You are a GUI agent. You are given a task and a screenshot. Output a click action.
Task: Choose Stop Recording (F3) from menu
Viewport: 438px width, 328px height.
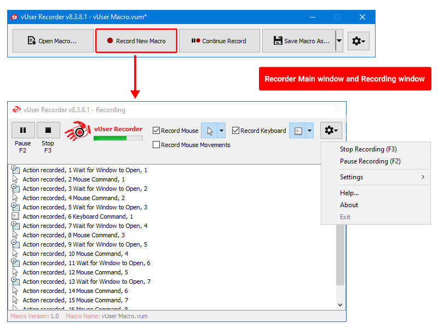[368, 149]
